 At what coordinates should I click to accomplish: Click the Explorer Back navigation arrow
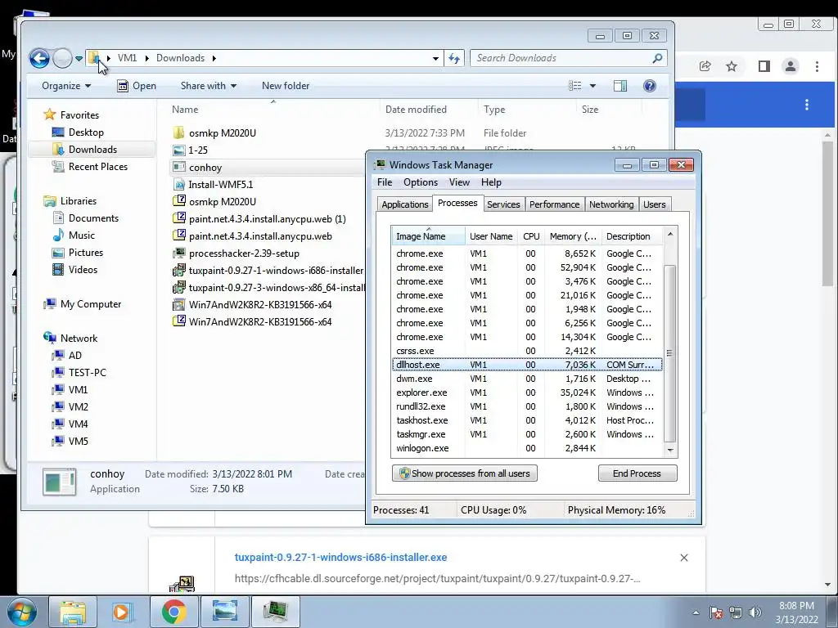point(39,58)
